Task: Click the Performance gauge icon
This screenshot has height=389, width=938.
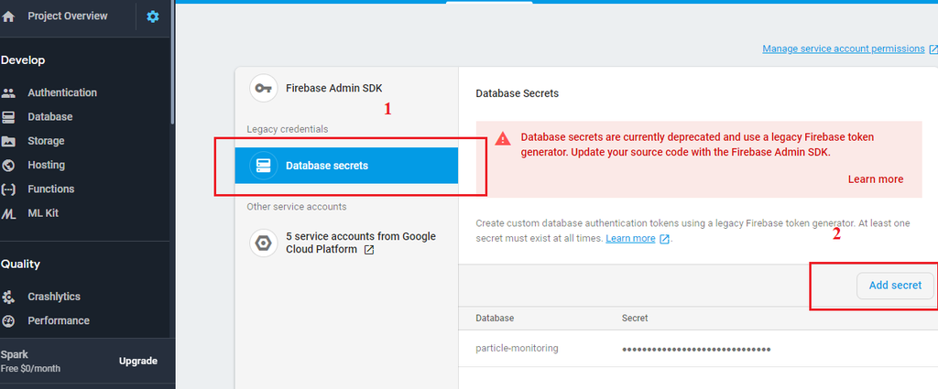Action: click(x=9, y=320)
